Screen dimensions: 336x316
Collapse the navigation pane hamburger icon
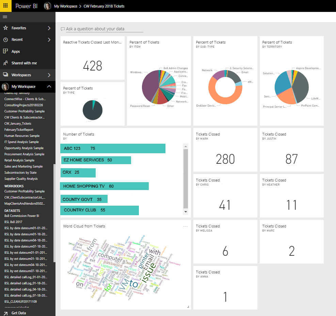pyautogui.click(x=5, y=17)
